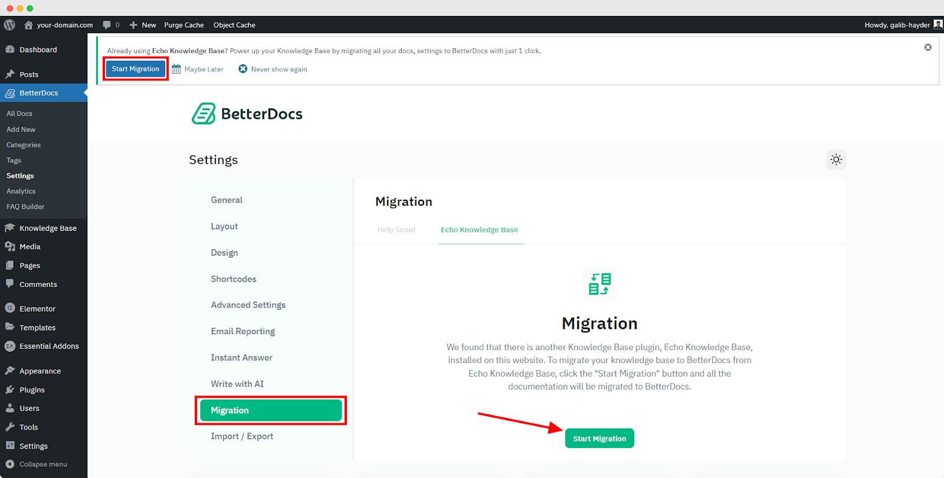
Task: Click the Appearance paintbrush icon
Action: tap(10, 371)
